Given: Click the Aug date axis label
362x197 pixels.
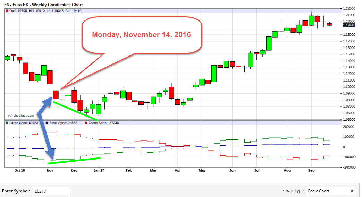Looking at the screenshot, I should click(x=287, y=170).
